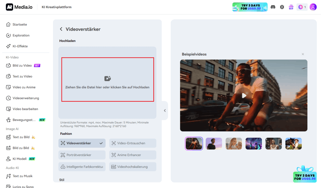Click the Try 3 Days top banner
The image size is (321, 188).
click(x=250, y=7)
